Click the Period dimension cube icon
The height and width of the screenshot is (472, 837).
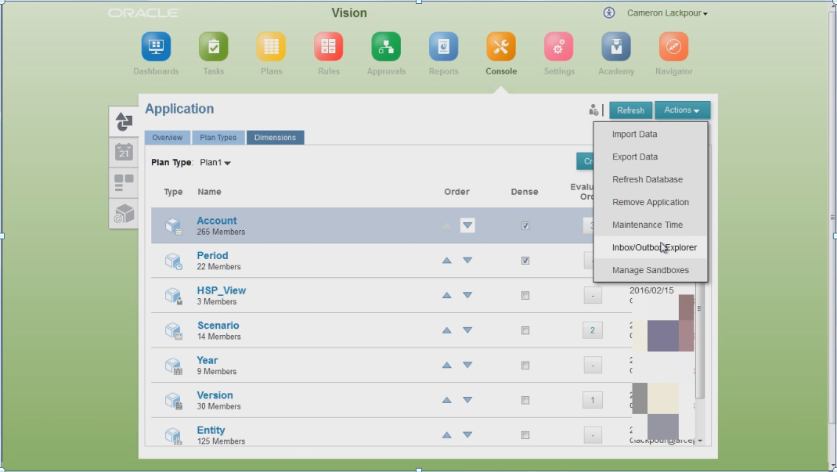174,261
